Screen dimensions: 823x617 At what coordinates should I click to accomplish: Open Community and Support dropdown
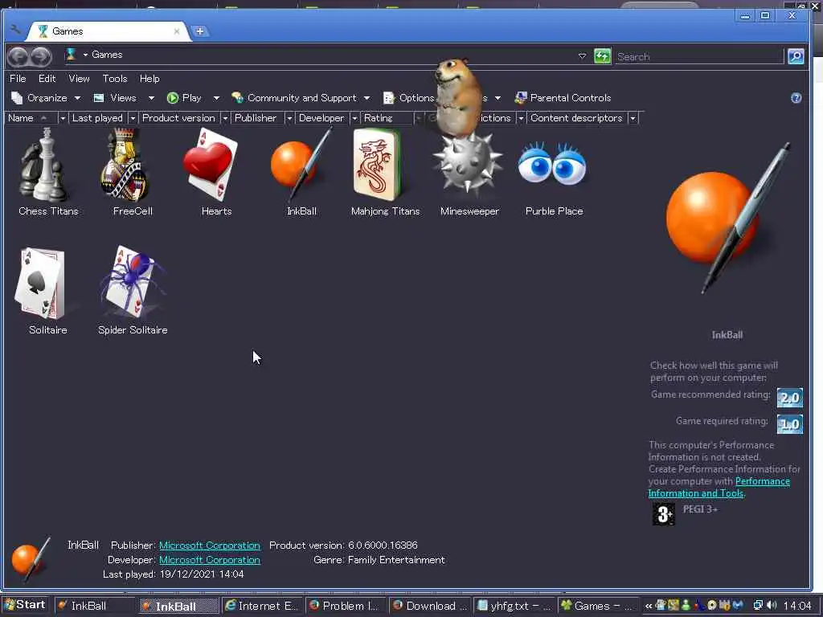point(301,98)
